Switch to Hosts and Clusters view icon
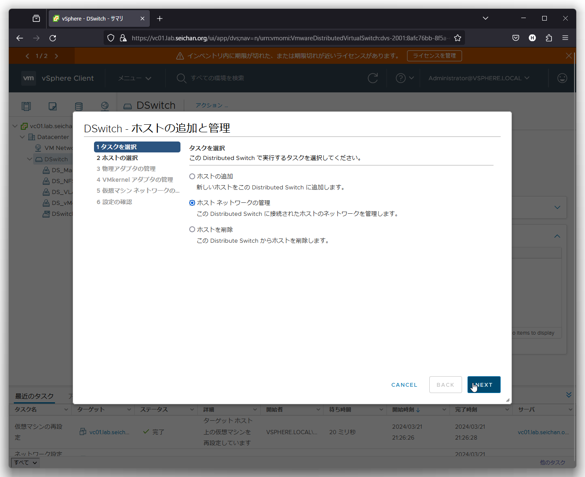The height and width of the screenshot is (477, 585). (x=26, y=106)
